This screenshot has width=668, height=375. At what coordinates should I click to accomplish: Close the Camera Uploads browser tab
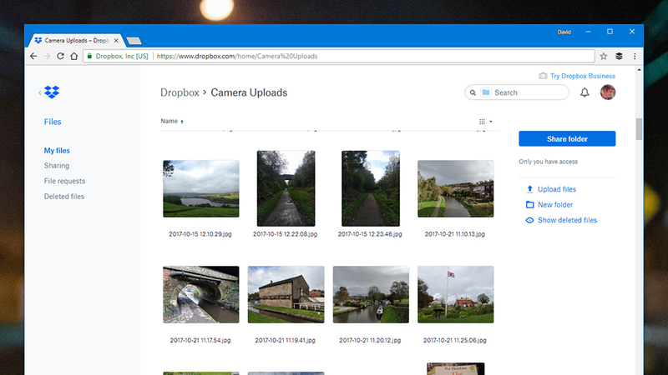116,40
